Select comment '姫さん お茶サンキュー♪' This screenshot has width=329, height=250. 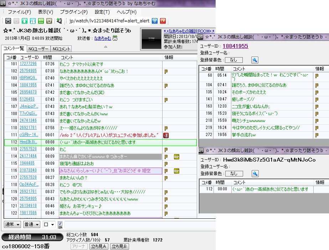pyautogui.click(x=80, y=206)
